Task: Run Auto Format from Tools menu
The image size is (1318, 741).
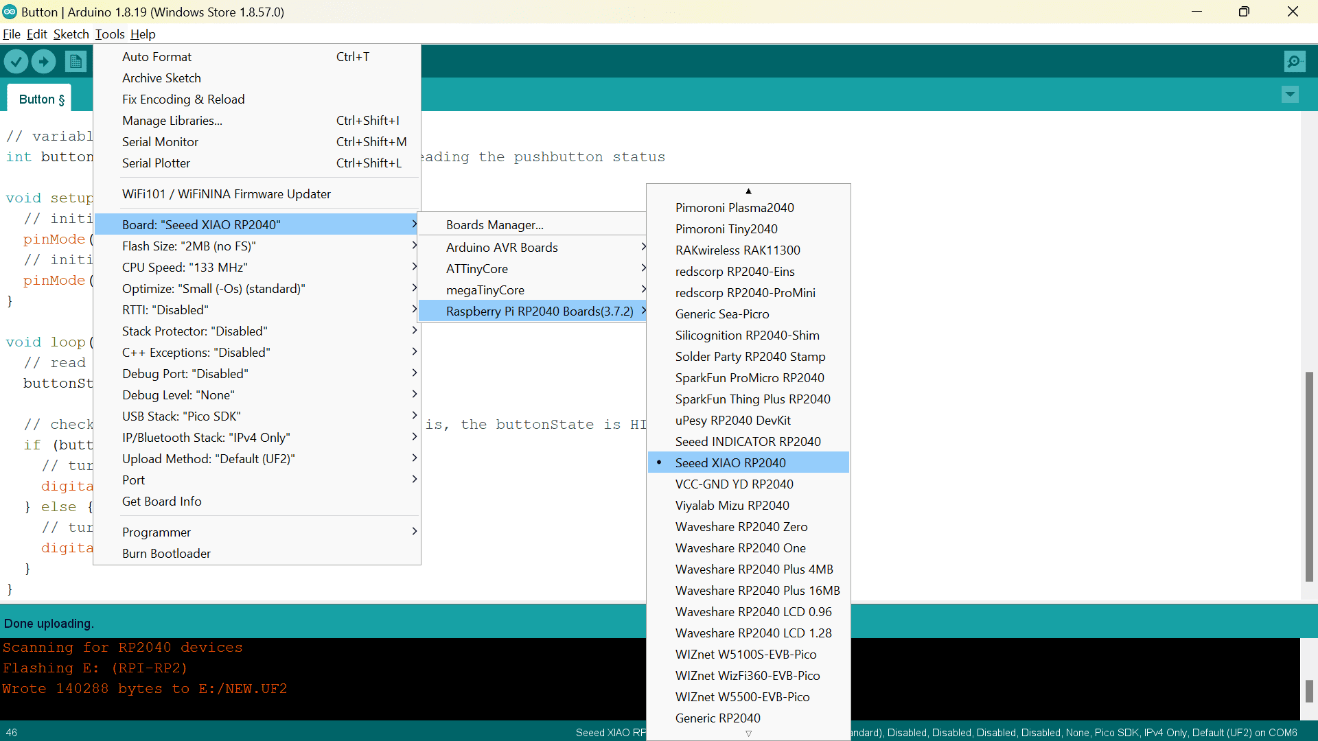Action: tap(257, 56)
